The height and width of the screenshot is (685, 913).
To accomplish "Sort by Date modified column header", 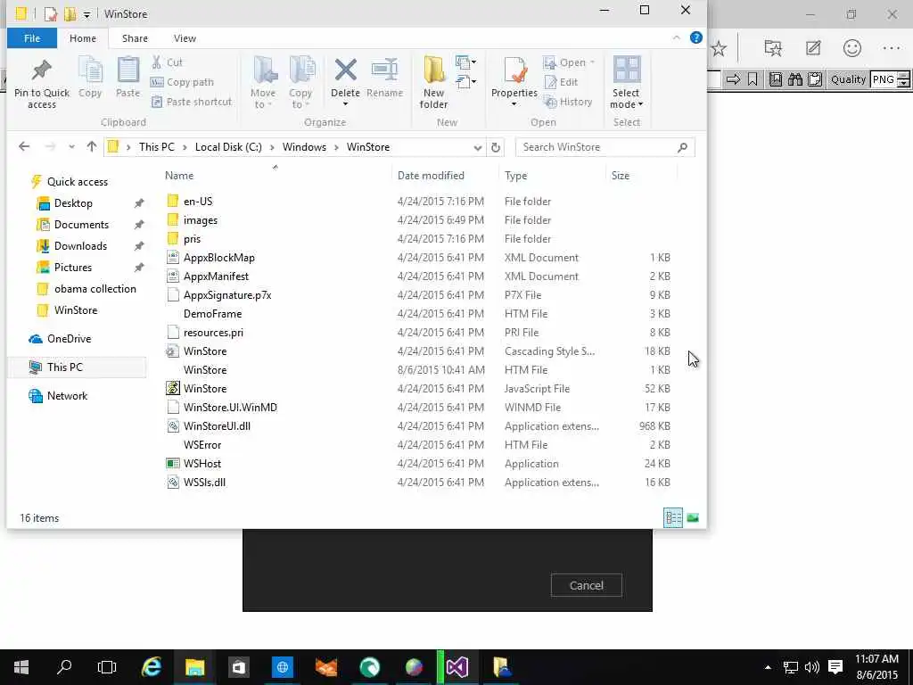I will [431, 176].
